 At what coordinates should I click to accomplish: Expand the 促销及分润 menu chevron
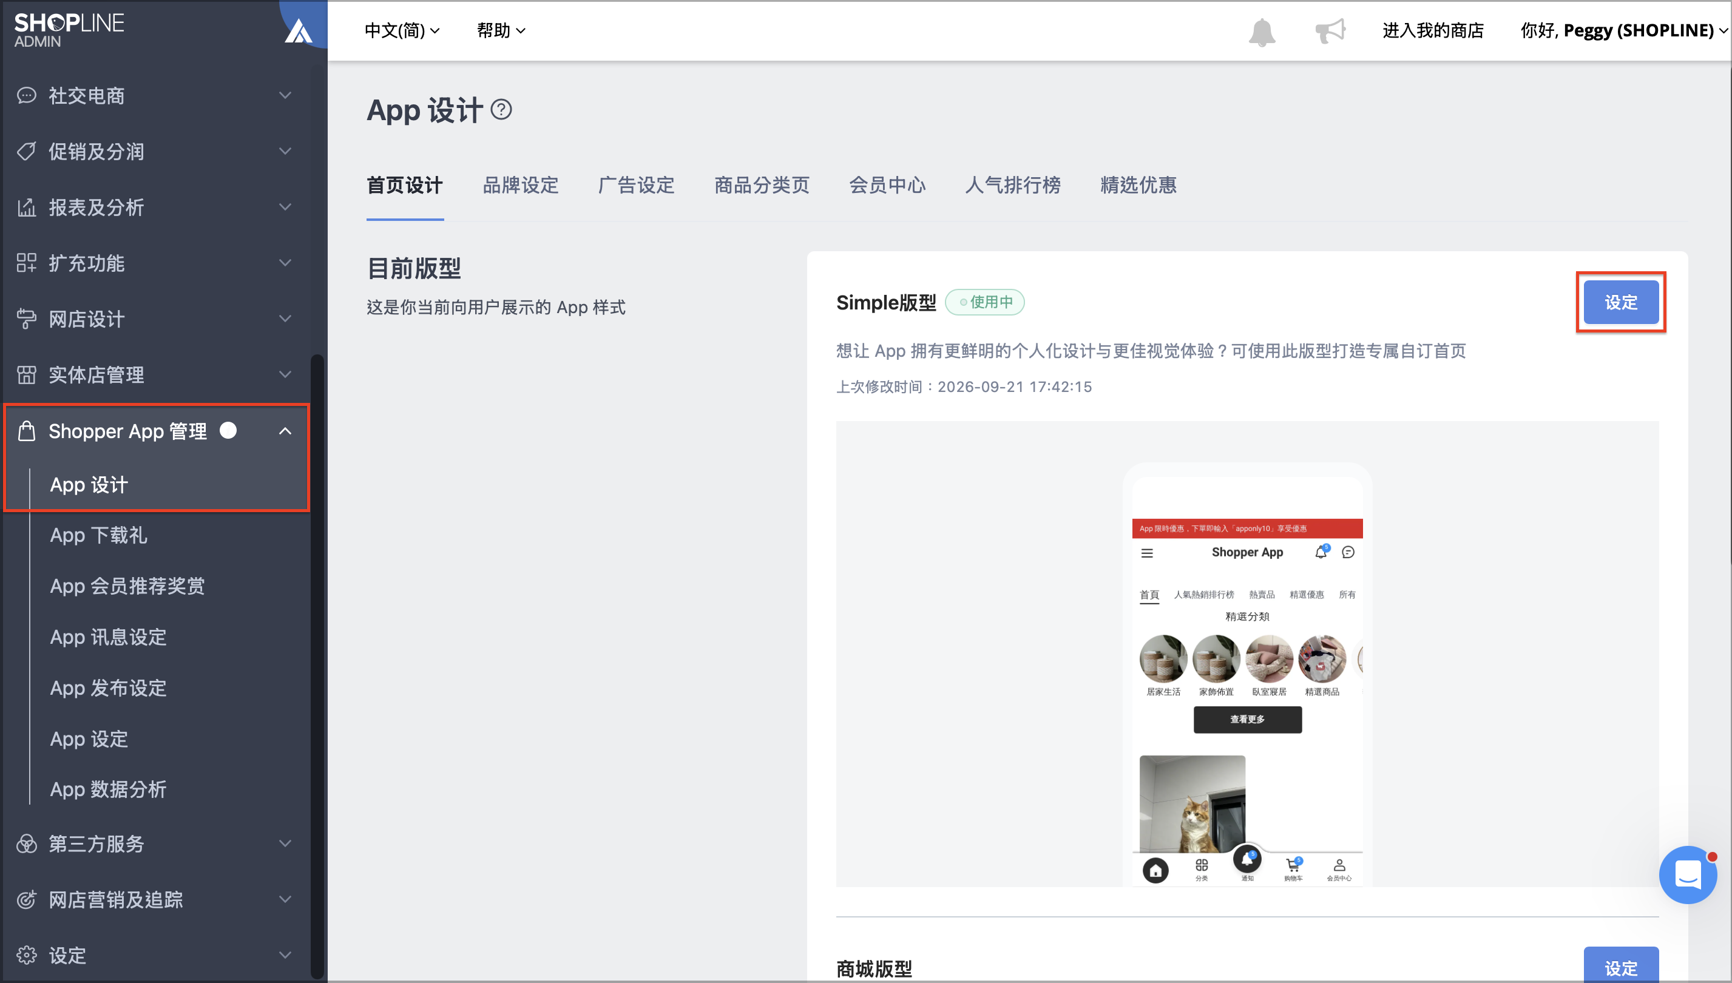coord(285,151)
